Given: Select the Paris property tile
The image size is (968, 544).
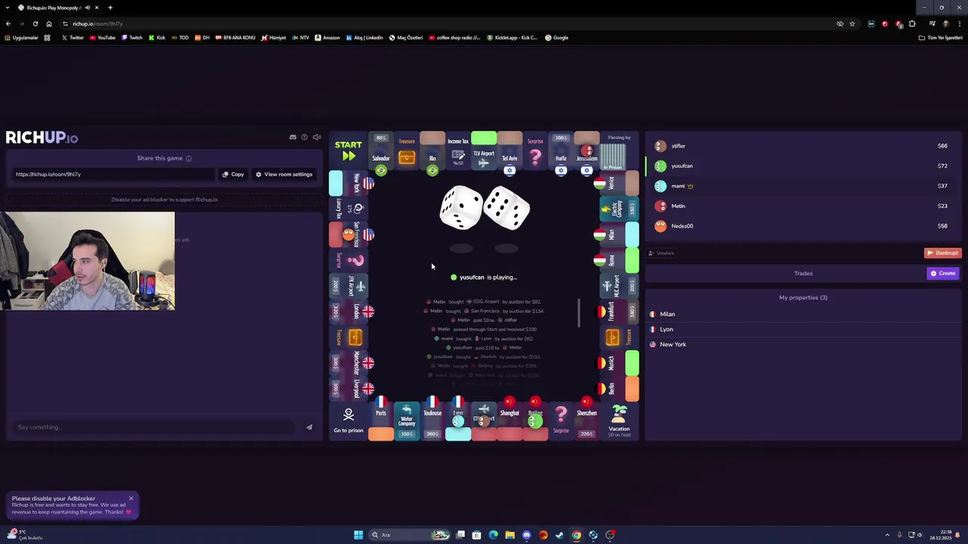Looking at the screenshot, I should [x=381, y=420].
